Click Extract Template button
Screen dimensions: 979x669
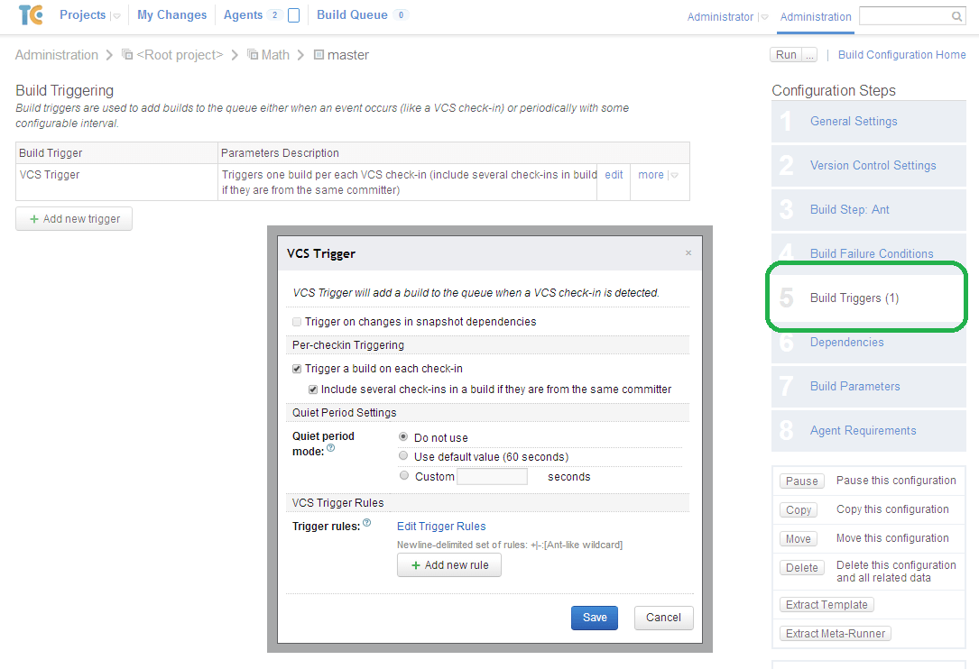827,605
